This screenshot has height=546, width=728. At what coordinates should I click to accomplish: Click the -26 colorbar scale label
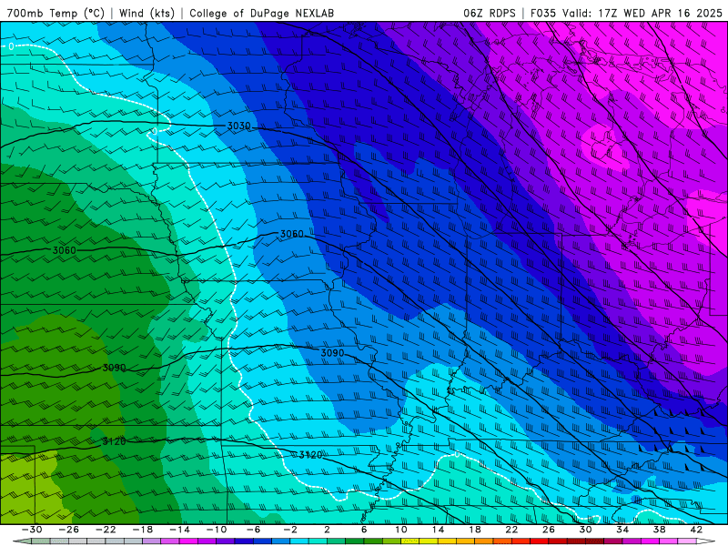coord(69,530)
